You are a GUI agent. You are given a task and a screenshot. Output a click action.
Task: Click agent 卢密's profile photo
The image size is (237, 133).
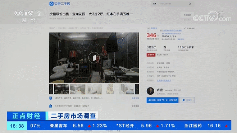coord(150,91)
